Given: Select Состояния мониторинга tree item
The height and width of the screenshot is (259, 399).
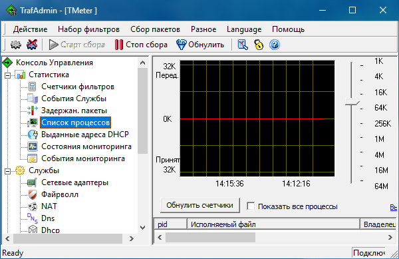Looking at the screenshot, I should click(86, 146).
